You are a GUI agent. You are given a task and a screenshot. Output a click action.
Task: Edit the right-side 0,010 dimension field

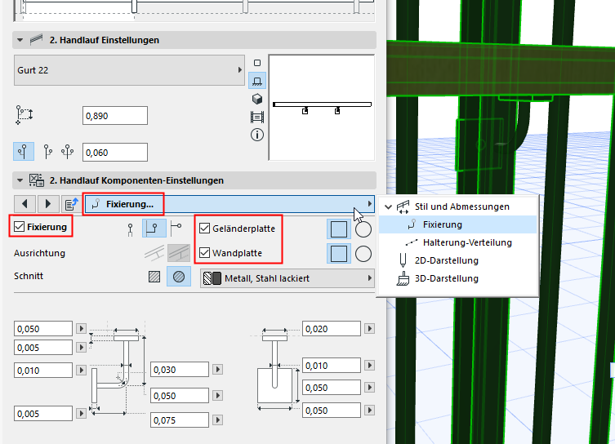pos(332,366)
